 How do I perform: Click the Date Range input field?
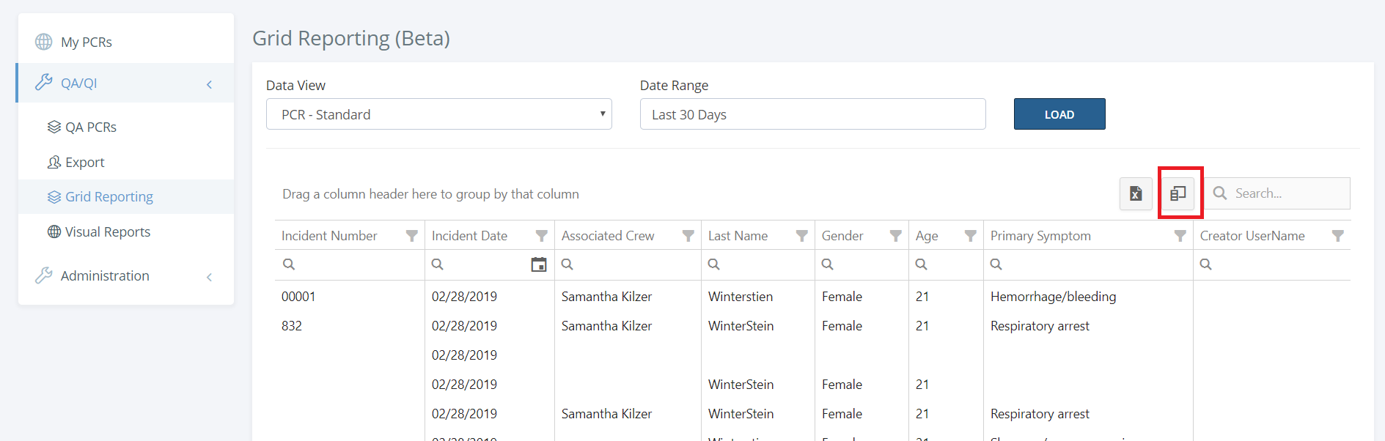pos(812,114)
